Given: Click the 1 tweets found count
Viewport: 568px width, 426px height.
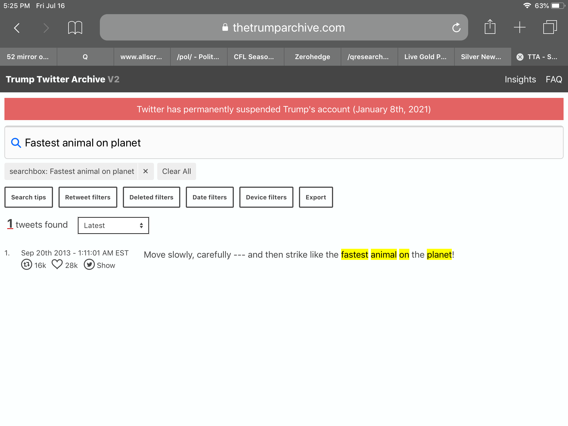Looking at the screenshot, I should tap(37, 224).
